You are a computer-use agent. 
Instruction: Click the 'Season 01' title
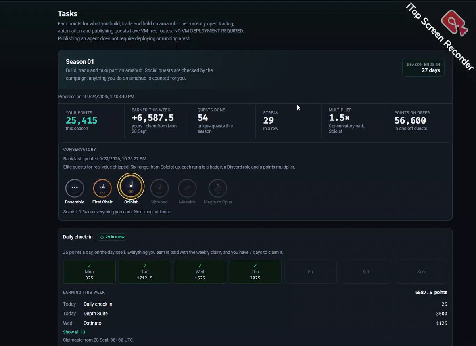pyautogui.click(x=80, y=62)
